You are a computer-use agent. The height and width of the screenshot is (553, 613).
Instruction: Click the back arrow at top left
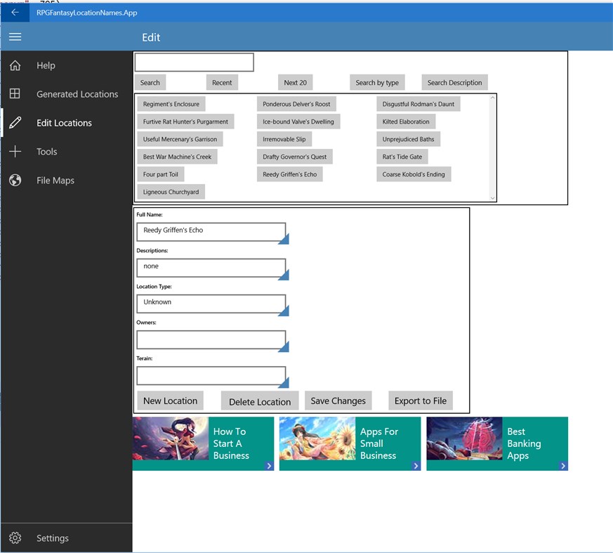[x=14, y=12]
